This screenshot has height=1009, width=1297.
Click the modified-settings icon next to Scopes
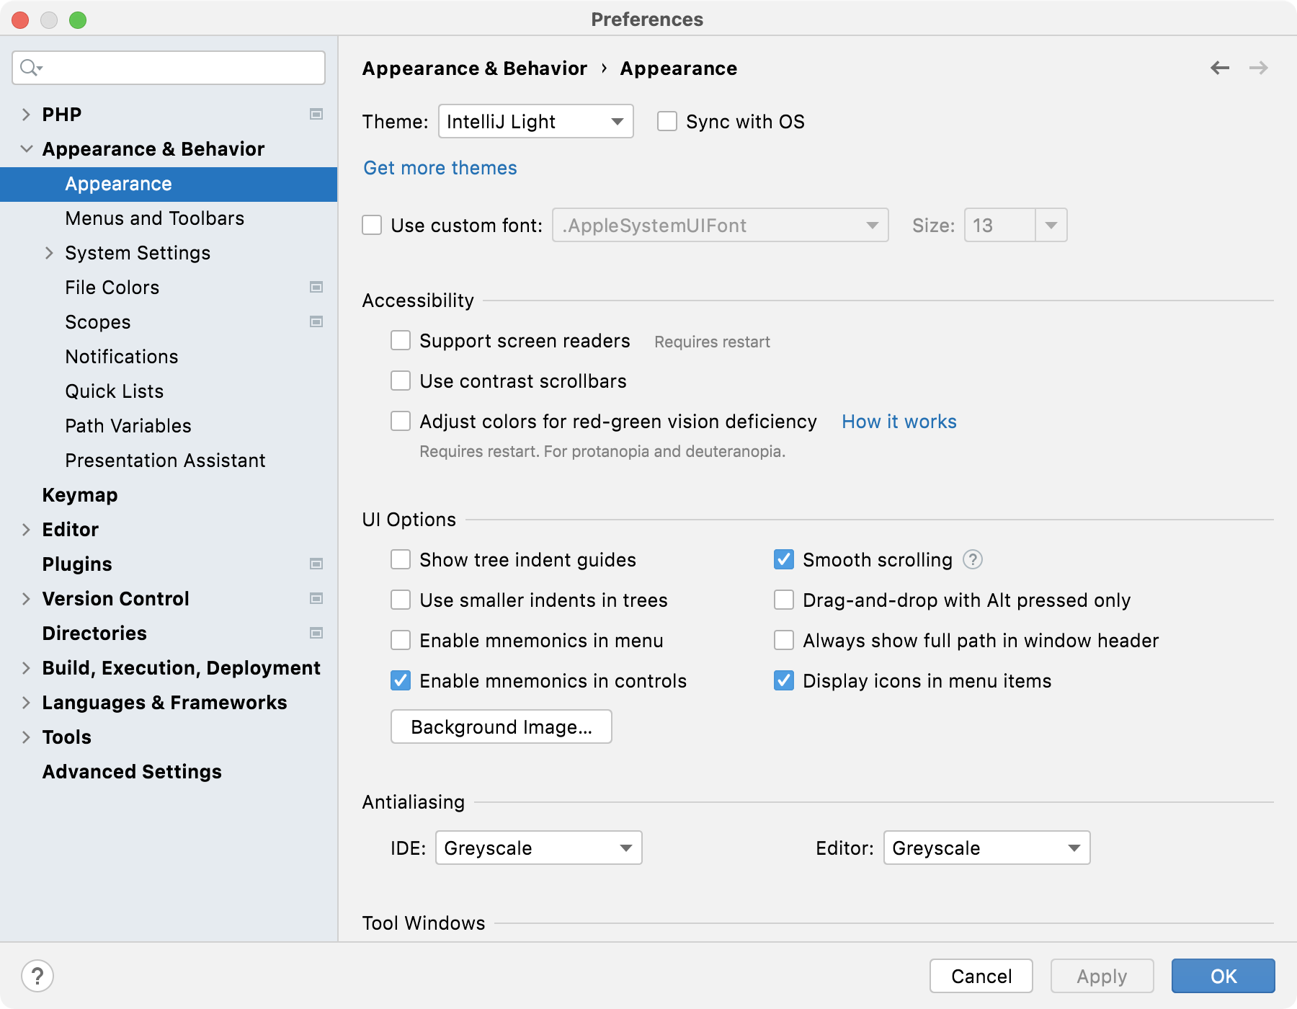(x=316, y=321)
